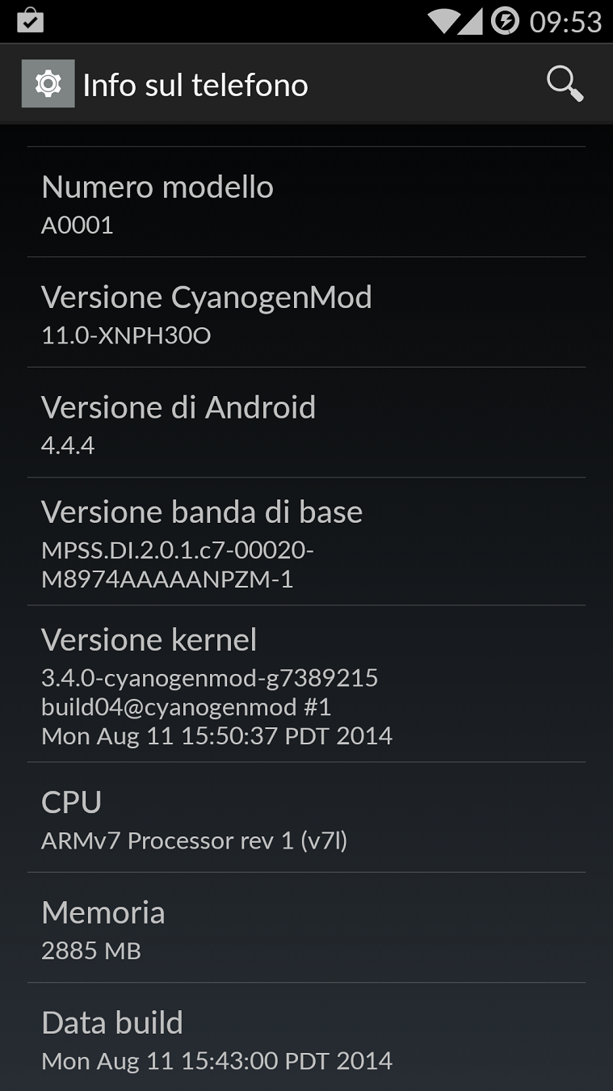Tap the model value A0001
The image size is (613, 1091).
(78, 225)
